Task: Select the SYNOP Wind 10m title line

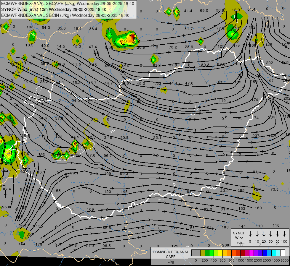Action: pos(54,9)
